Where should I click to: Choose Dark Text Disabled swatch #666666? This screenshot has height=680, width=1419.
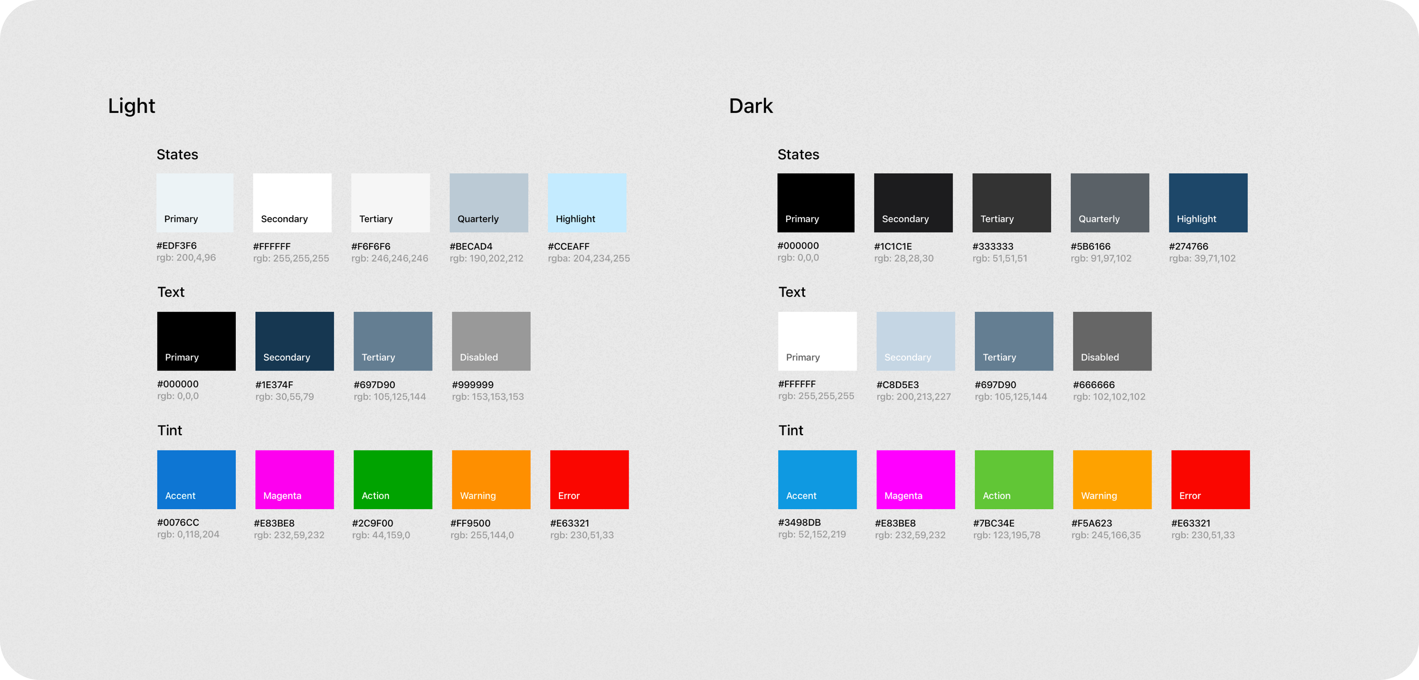point(1112,341)
